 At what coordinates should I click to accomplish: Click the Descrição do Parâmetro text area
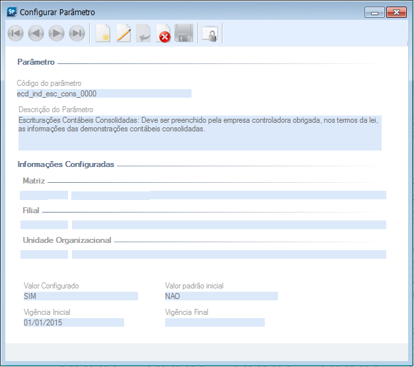(x=200, y=133)
